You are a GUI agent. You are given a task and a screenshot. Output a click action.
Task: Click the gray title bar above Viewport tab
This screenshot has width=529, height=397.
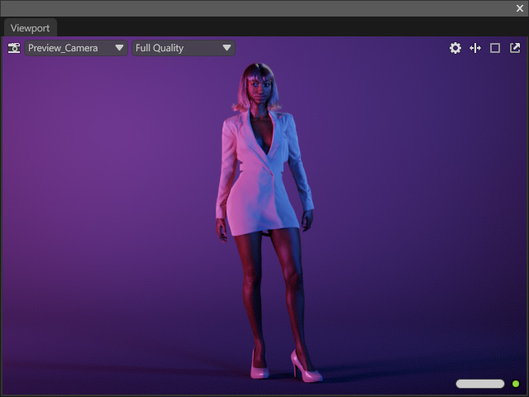(x=256, y=8)
